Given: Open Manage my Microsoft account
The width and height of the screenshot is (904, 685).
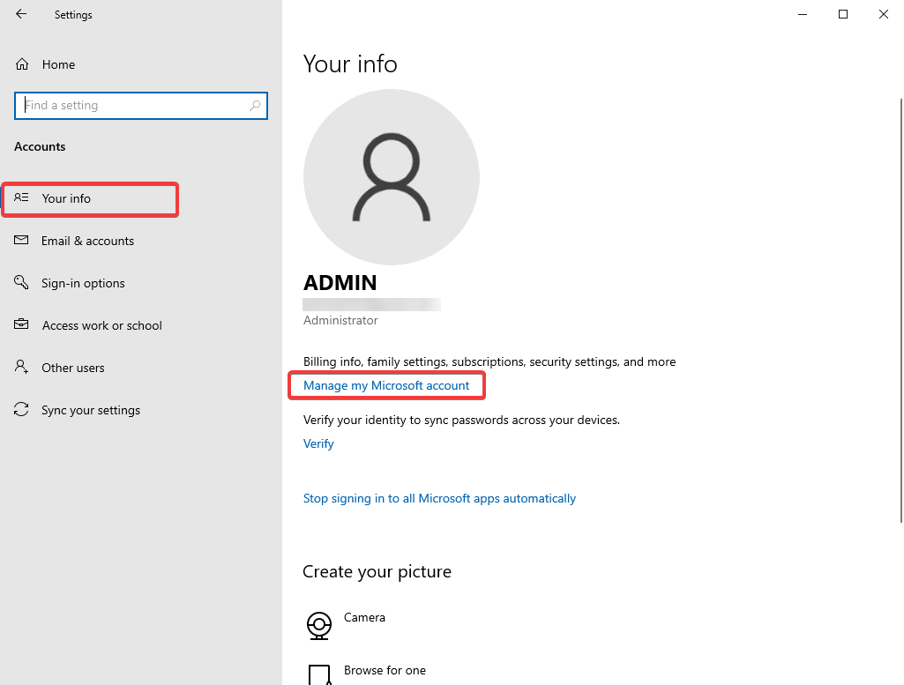Looking at the screenshot, I should click(x=386, y=385).
